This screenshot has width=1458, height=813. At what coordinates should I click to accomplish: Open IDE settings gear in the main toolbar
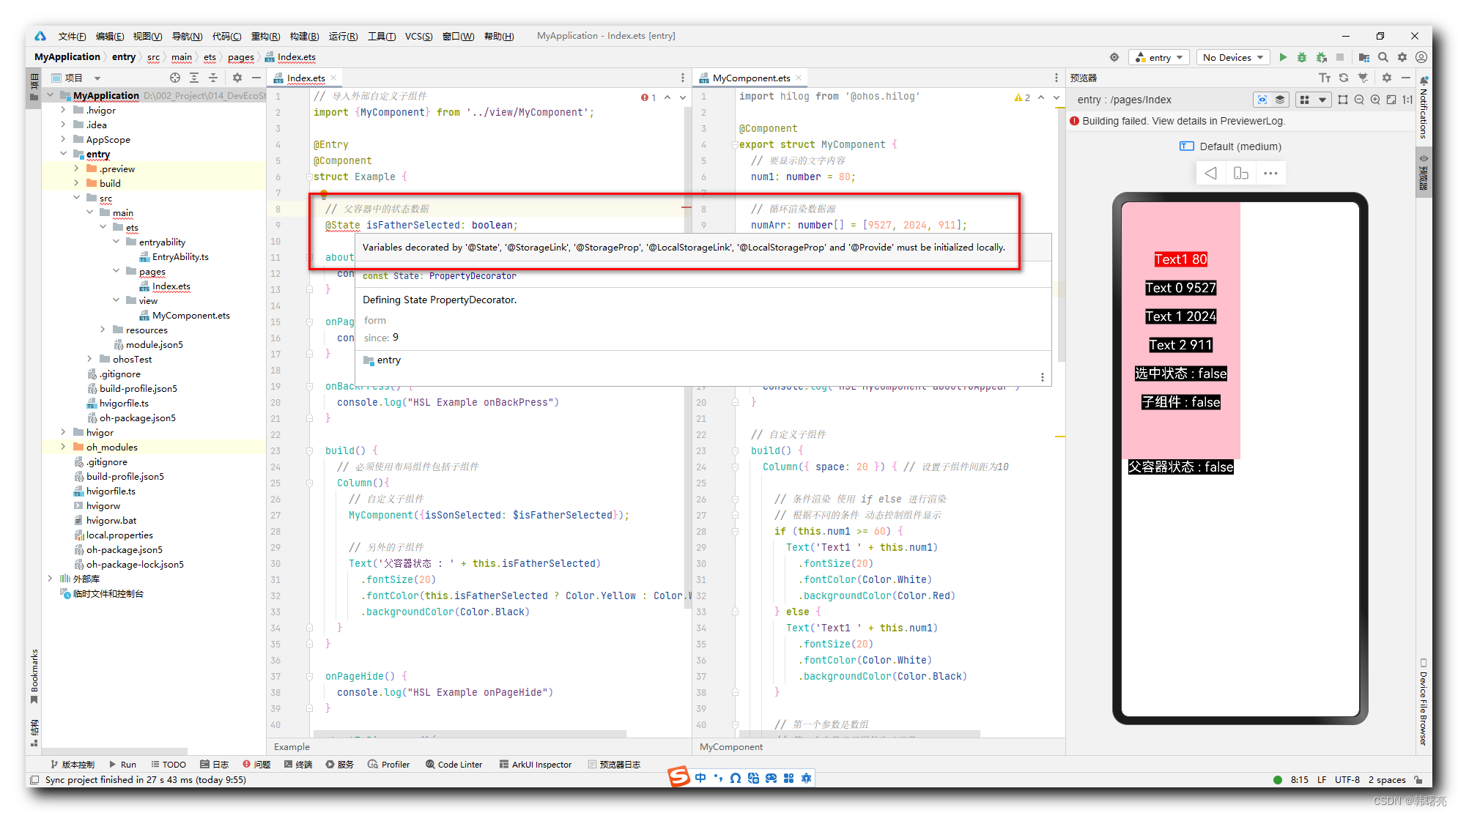(x=1402, y=57)
